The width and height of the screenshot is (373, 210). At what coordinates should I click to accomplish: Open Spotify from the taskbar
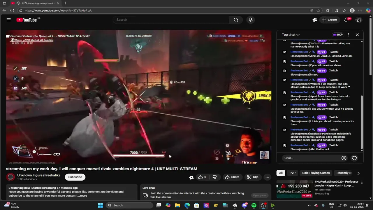click(x=254, y=205)
